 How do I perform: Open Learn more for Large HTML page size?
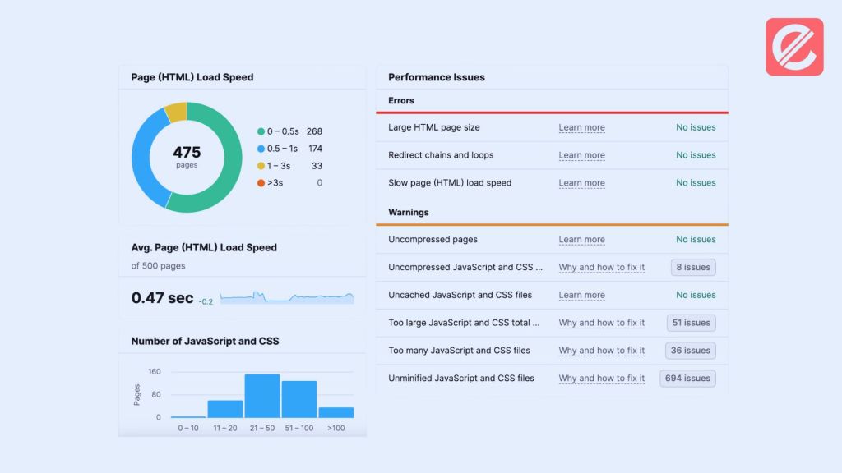click(x=581, y=127)
